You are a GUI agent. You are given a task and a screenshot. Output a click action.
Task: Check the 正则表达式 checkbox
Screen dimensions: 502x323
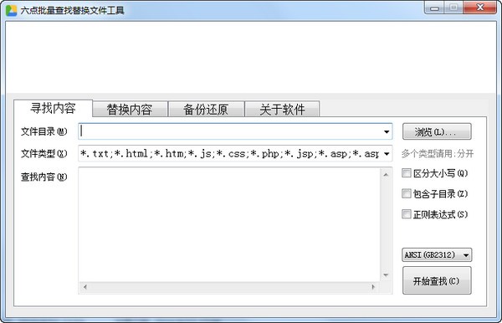(407, 214)
